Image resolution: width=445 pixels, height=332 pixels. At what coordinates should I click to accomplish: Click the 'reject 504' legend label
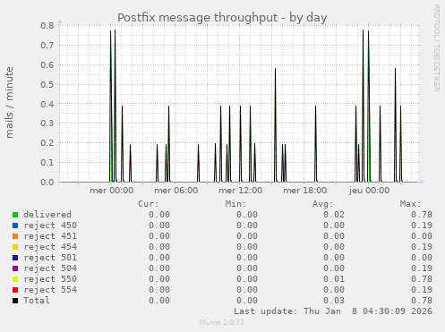pyautogui.click(x=50, y=268)
